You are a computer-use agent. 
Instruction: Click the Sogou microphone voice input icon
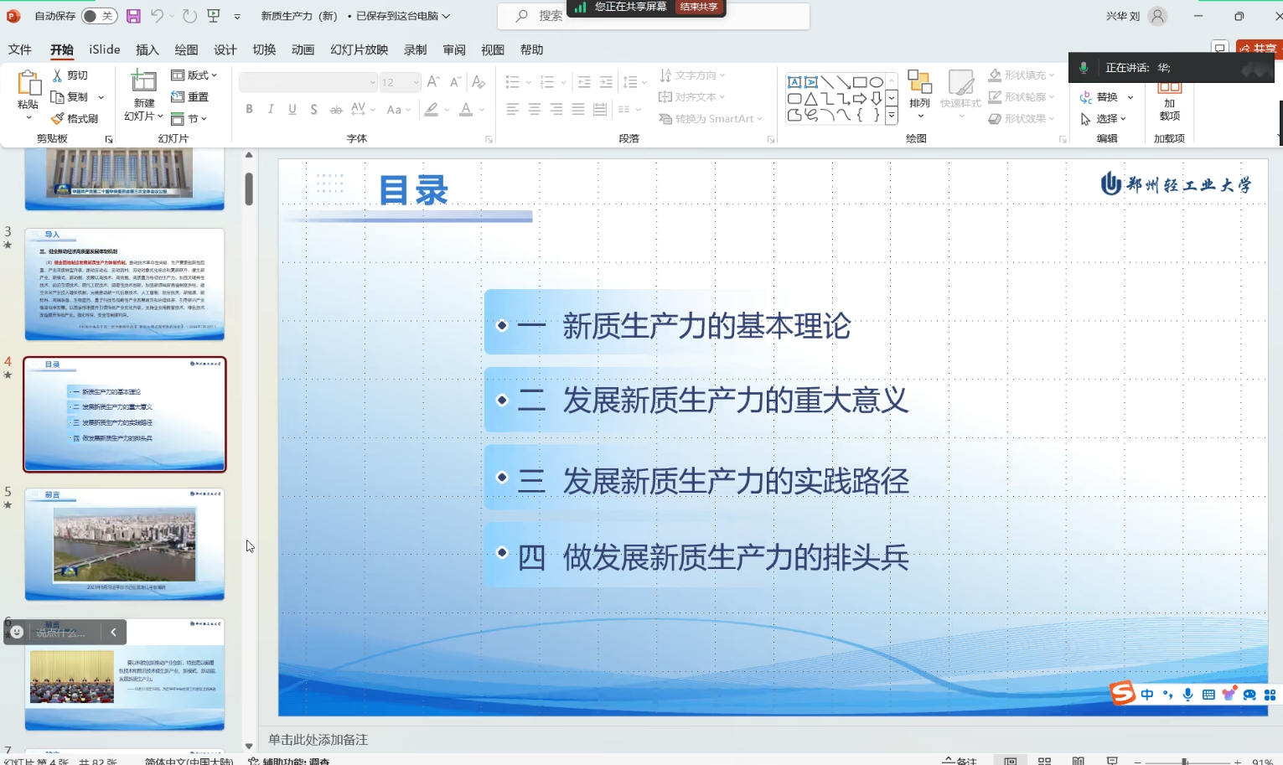pyautogui.click(x=1187, y=695)
